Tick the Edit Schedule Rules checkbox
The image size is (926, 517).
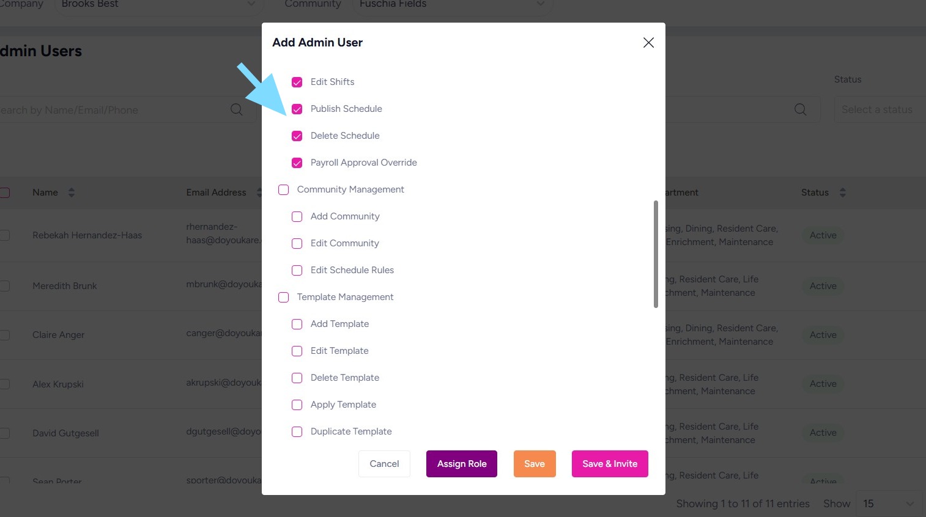(297, 270)
